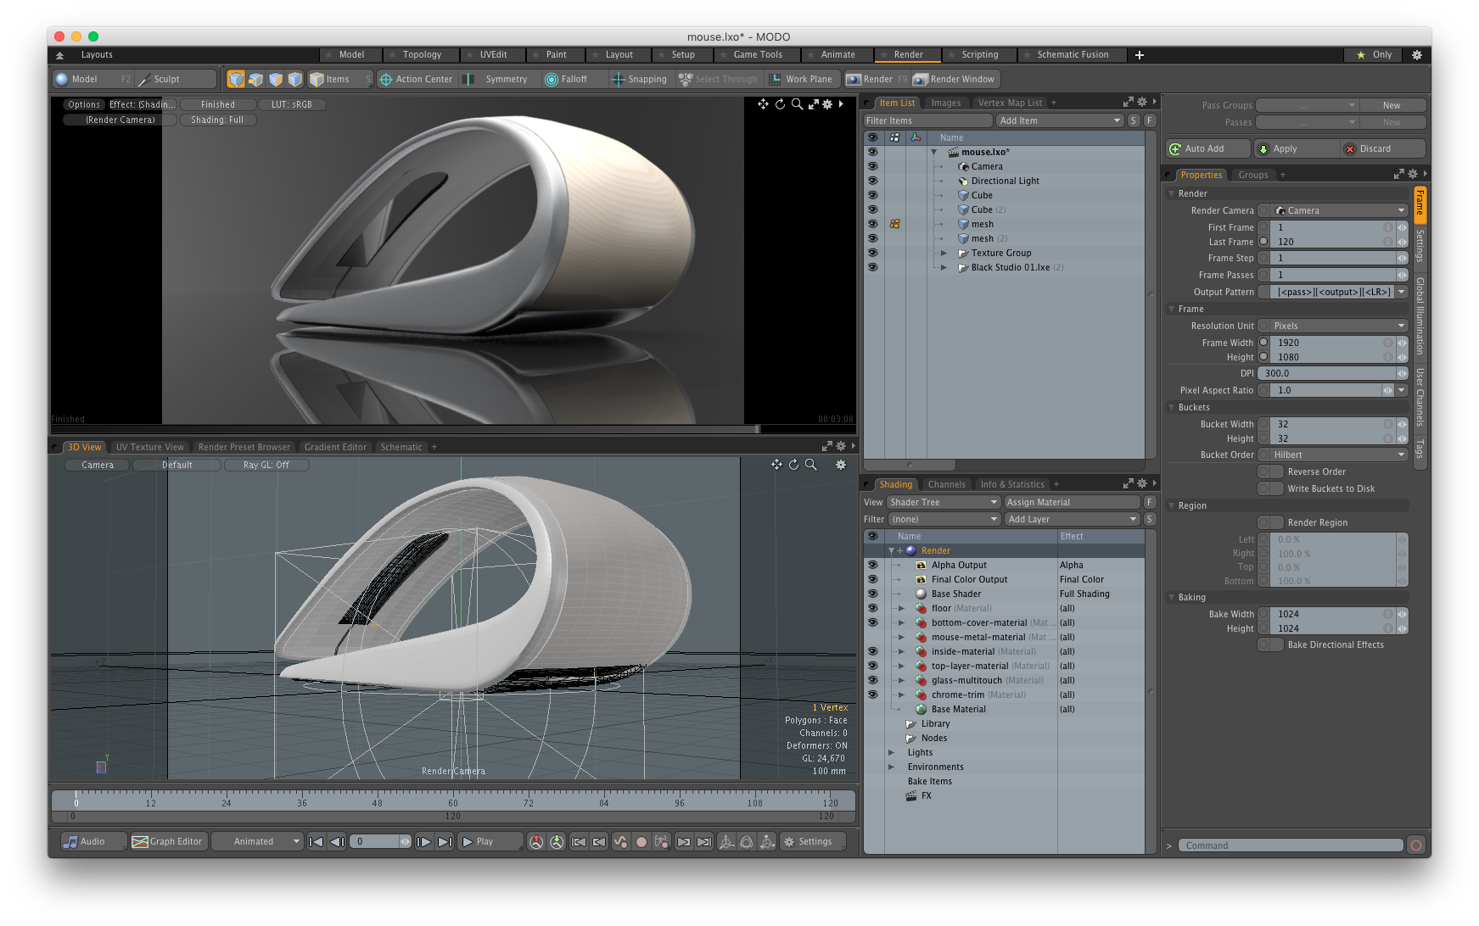Switch to Items selection mode
This screenshot has height=926, width=1479.
click(339, 79)
